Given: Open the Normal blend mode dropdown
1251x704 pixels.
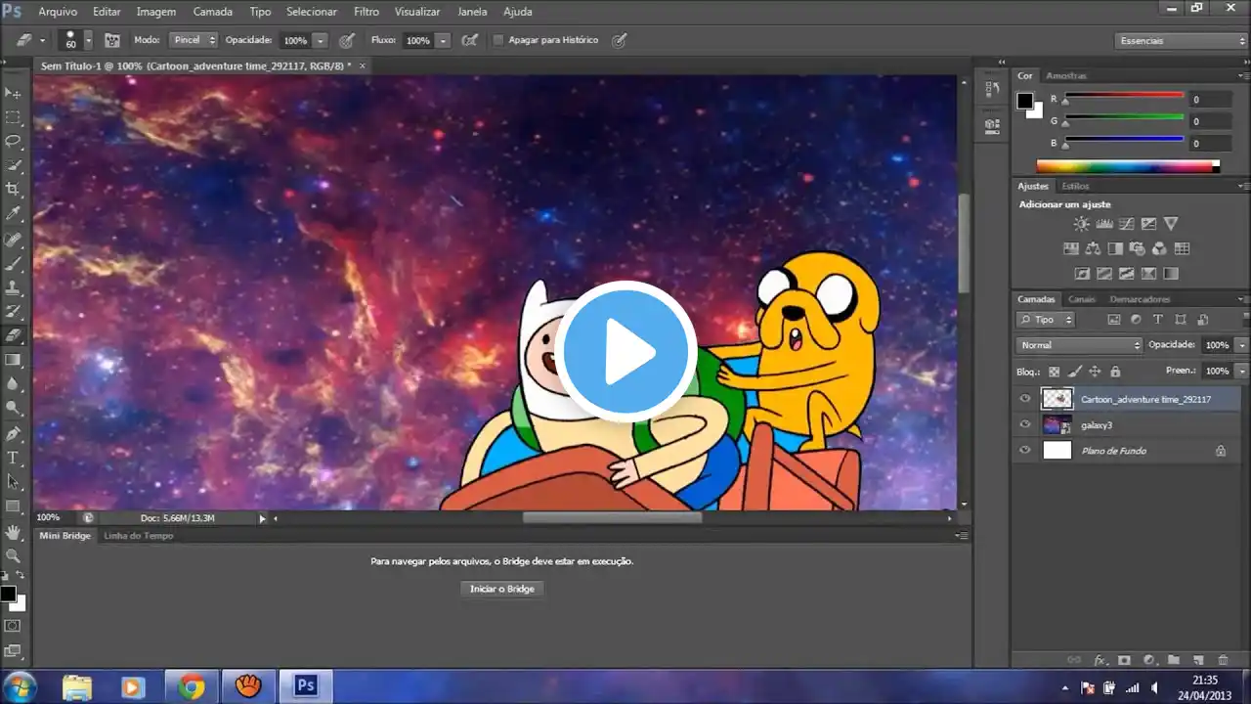Looking at the screenshot, I should point(1079,345).
